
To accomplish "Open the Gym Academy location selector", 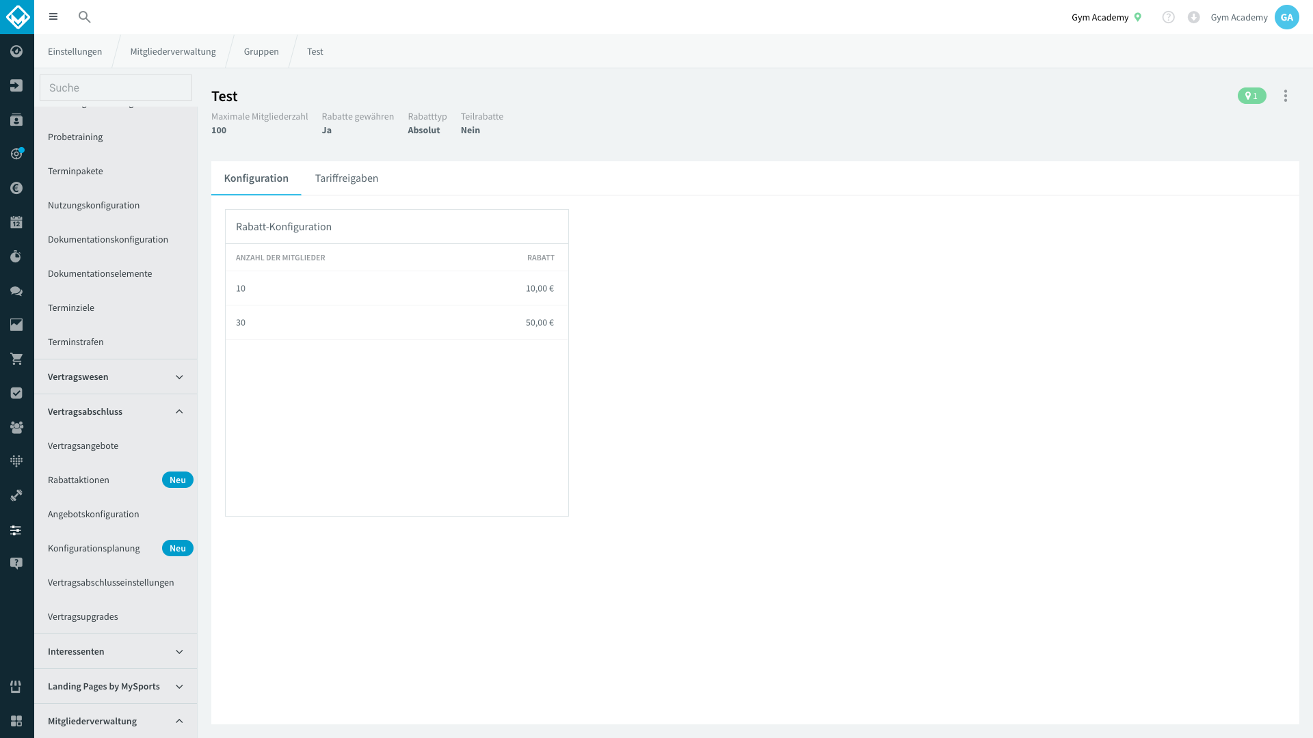I will (1106, 17).
